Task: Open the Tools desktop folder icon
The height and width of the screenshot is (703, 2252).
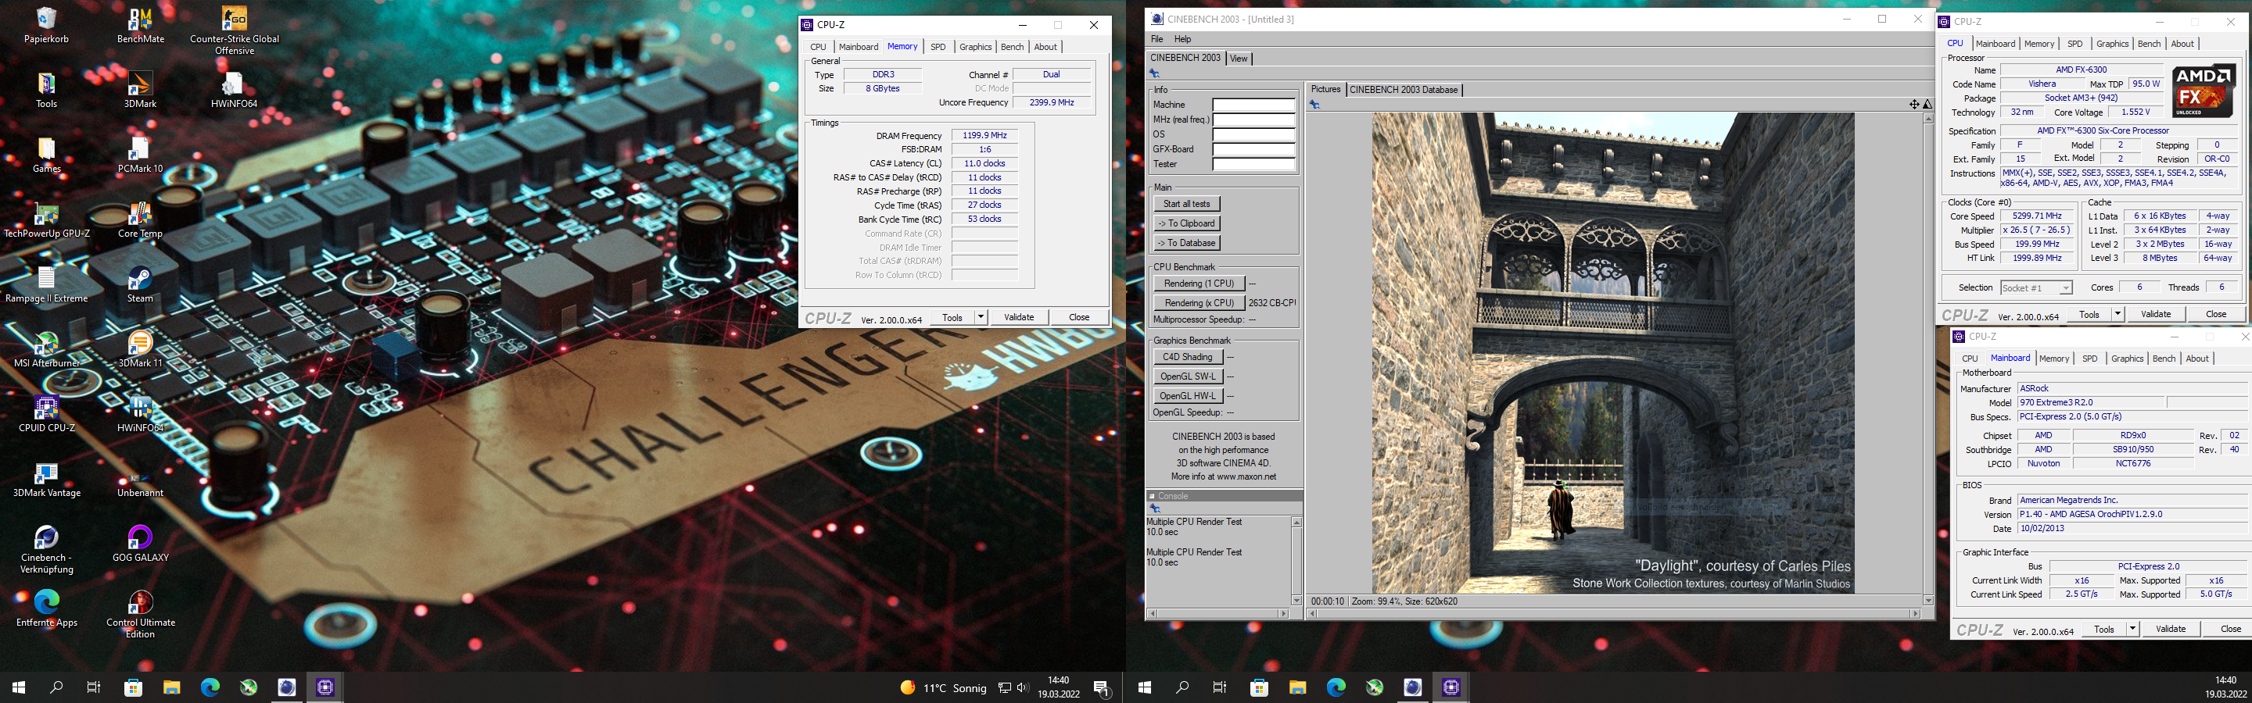Action: [x=46, y=90]
